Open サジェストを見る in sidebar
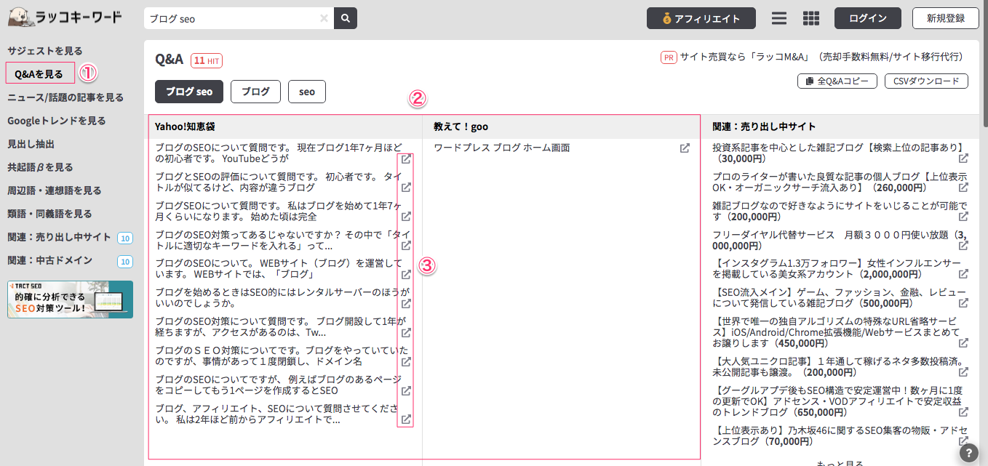Viewport: 988px width, 466px height. [45, 51]
